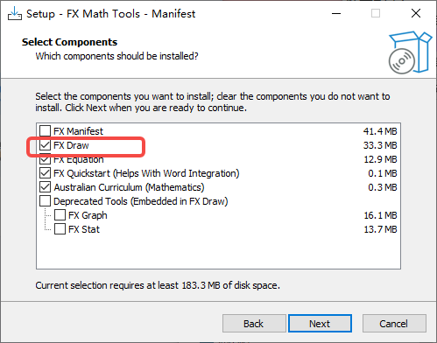Select the FX Quickstart (Helps With Word Integration) label
Screen dimensions: 437x343
146,173
